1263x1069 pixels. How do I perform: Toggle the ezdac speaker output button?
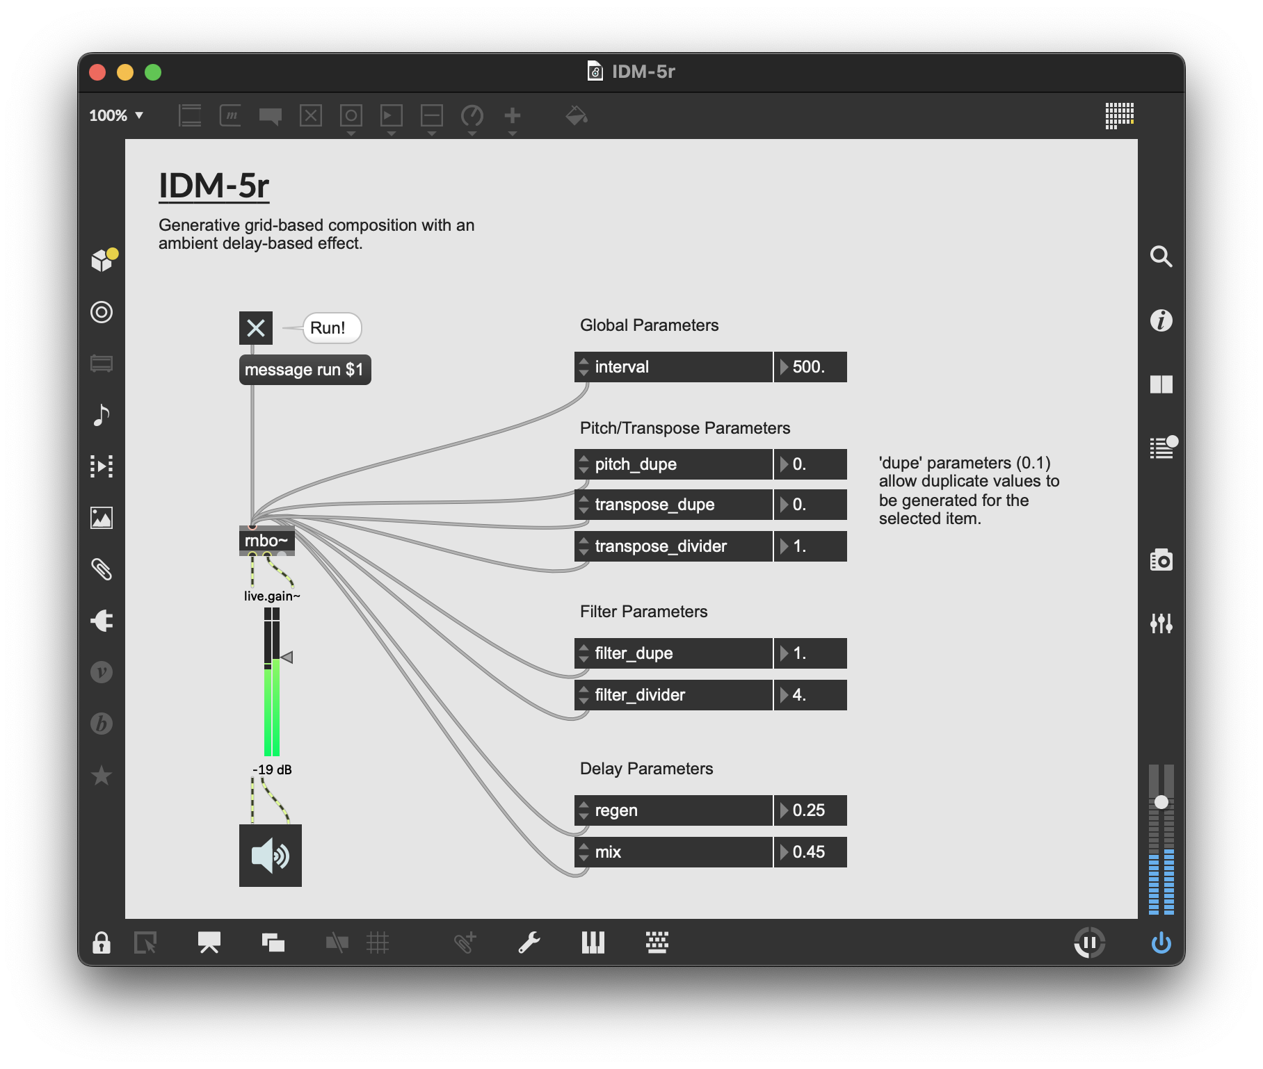pyautogui.click(x=270, y=855)
